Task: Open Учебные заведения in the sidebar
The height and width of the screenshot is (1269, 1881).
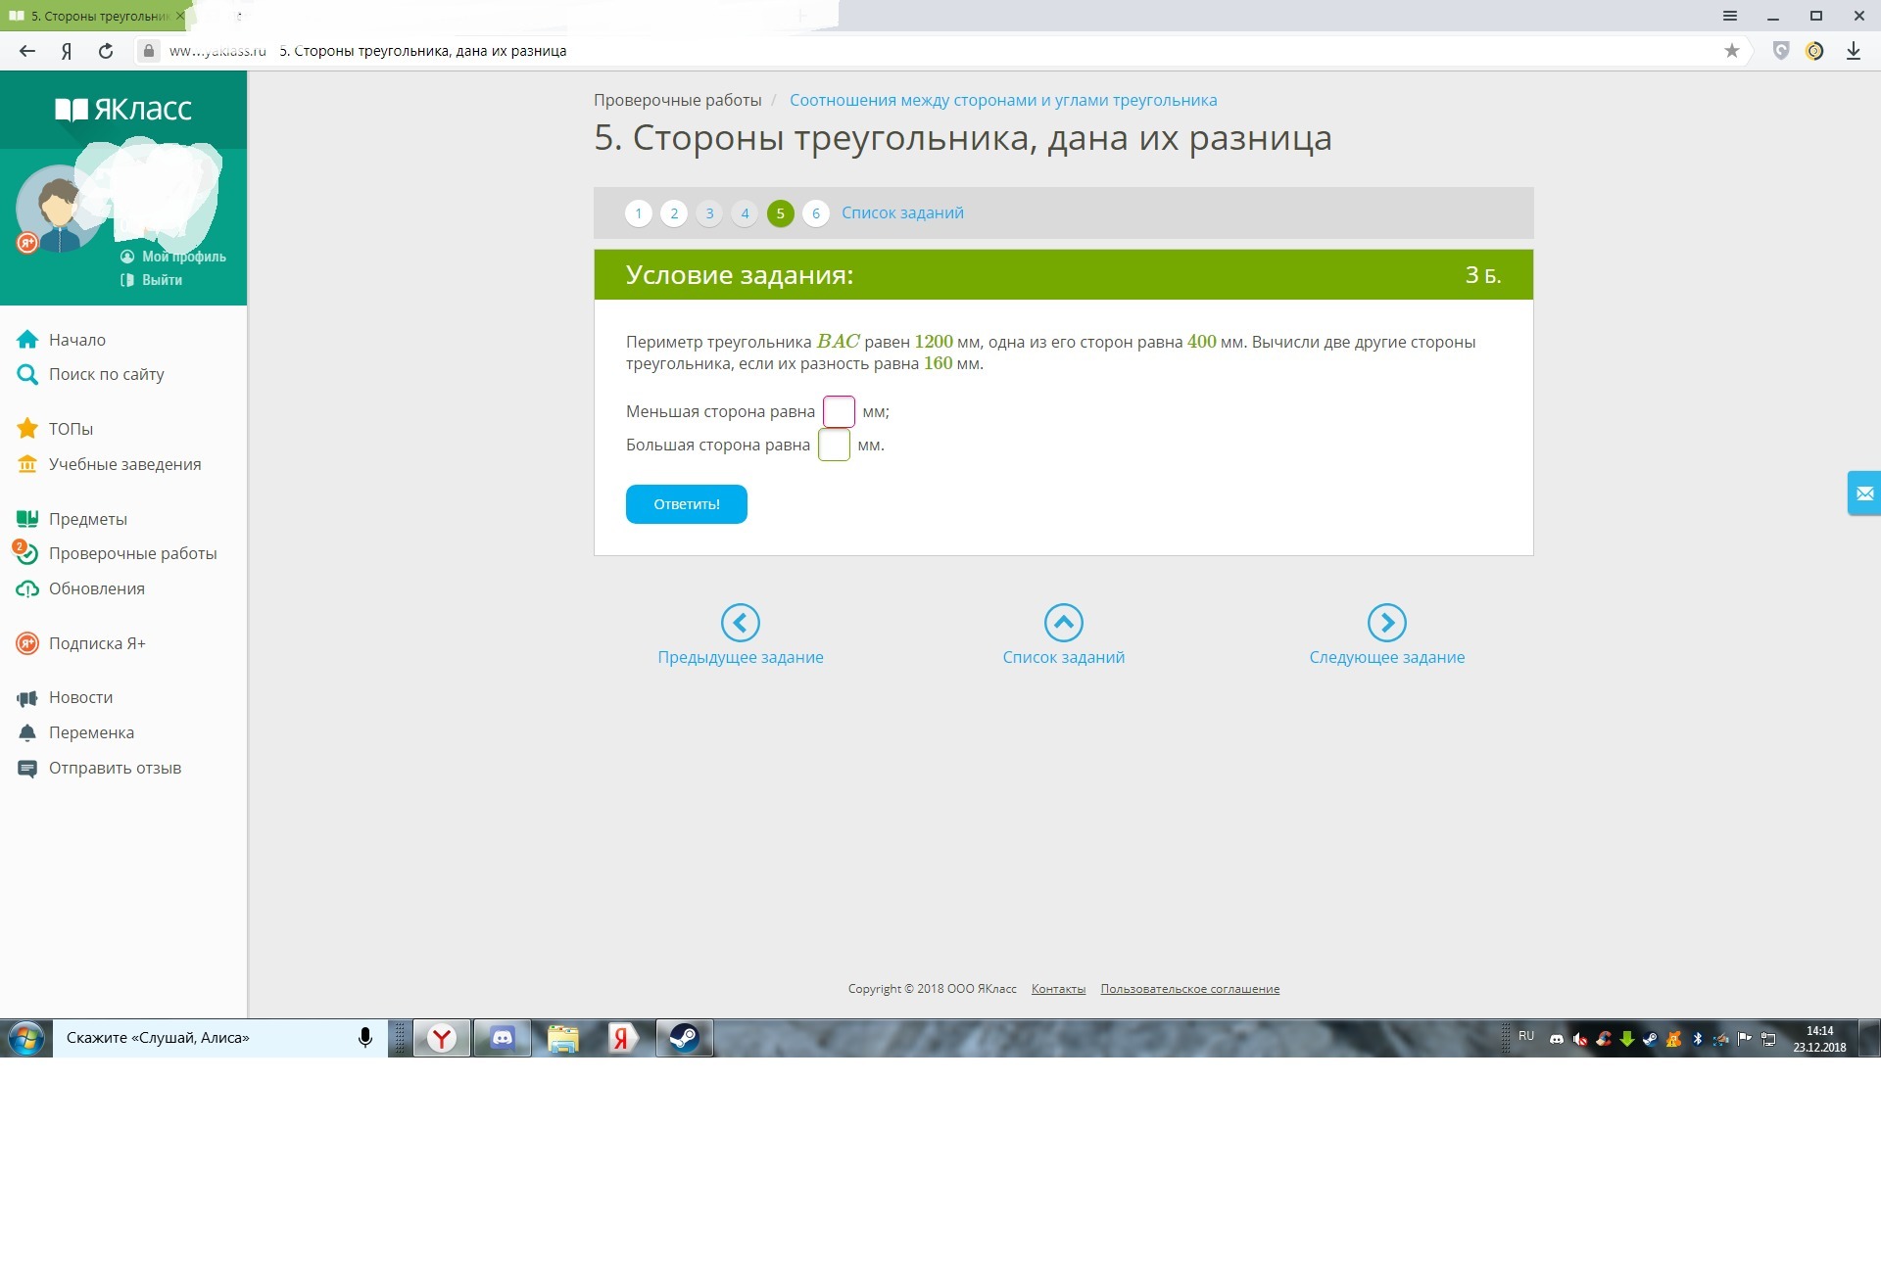Action: click(x=124, y=464)
